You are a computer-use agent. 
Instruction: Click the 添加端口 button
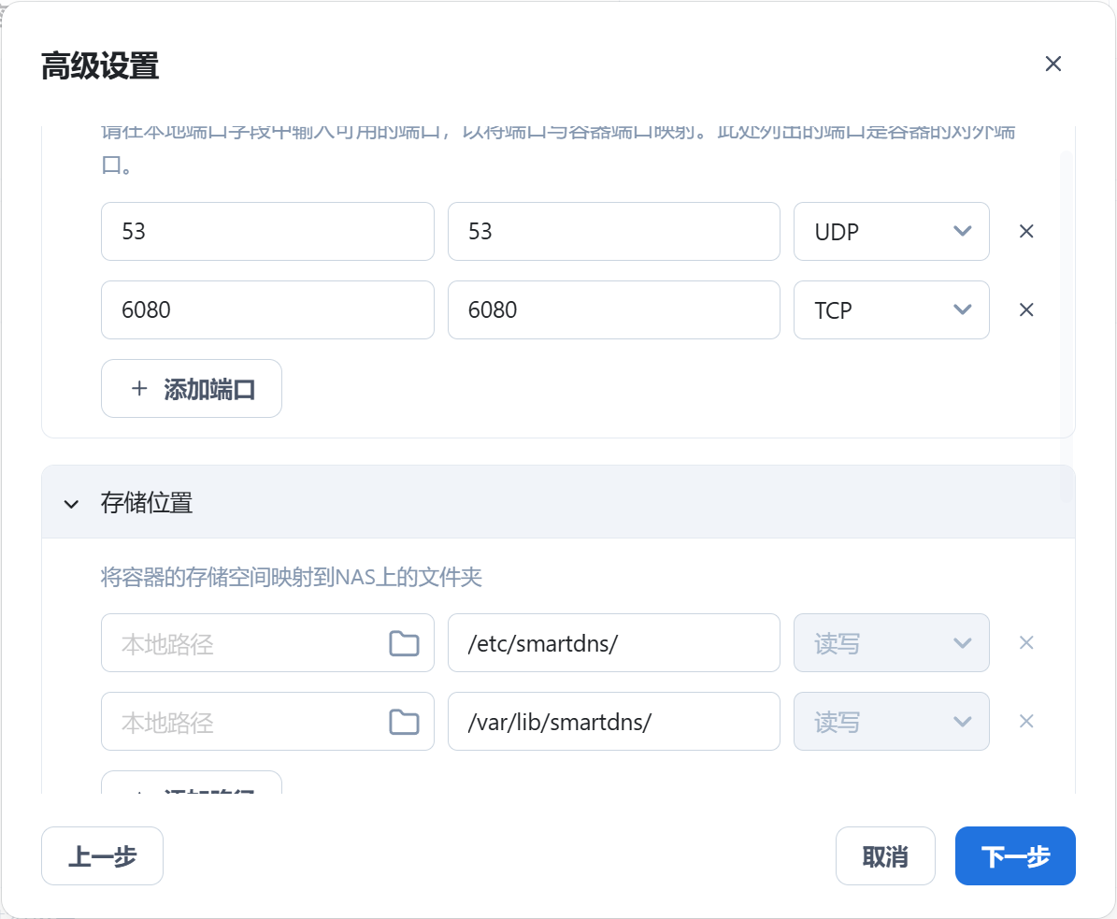192,389
